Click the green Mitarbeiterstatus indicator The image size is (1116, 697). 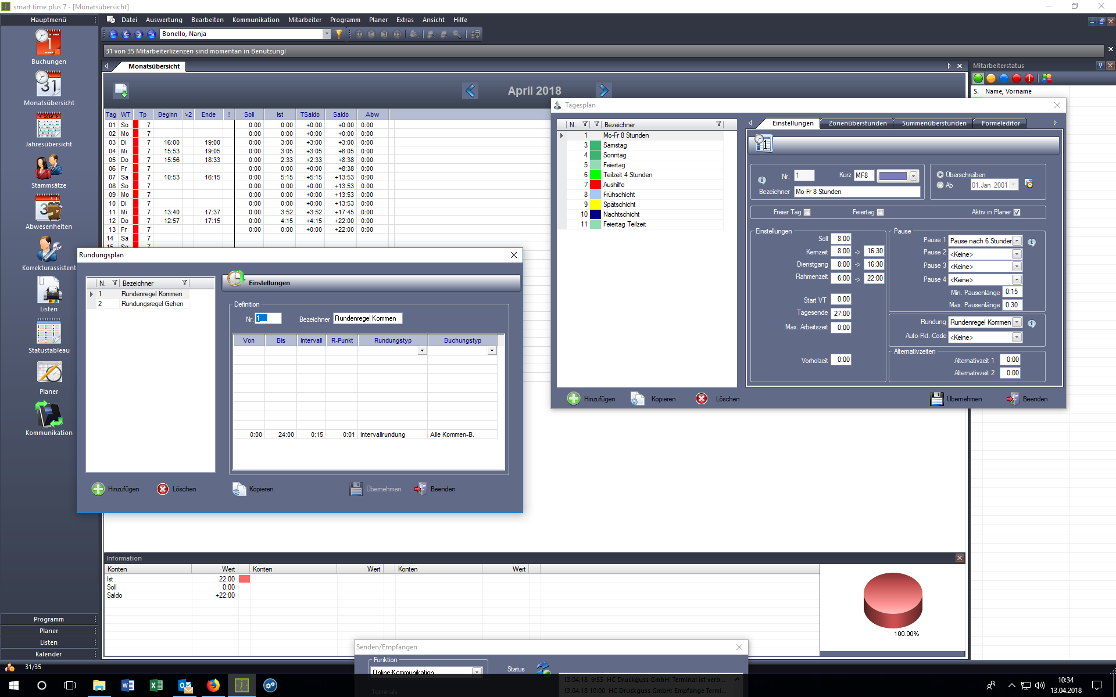pos(978,78)
